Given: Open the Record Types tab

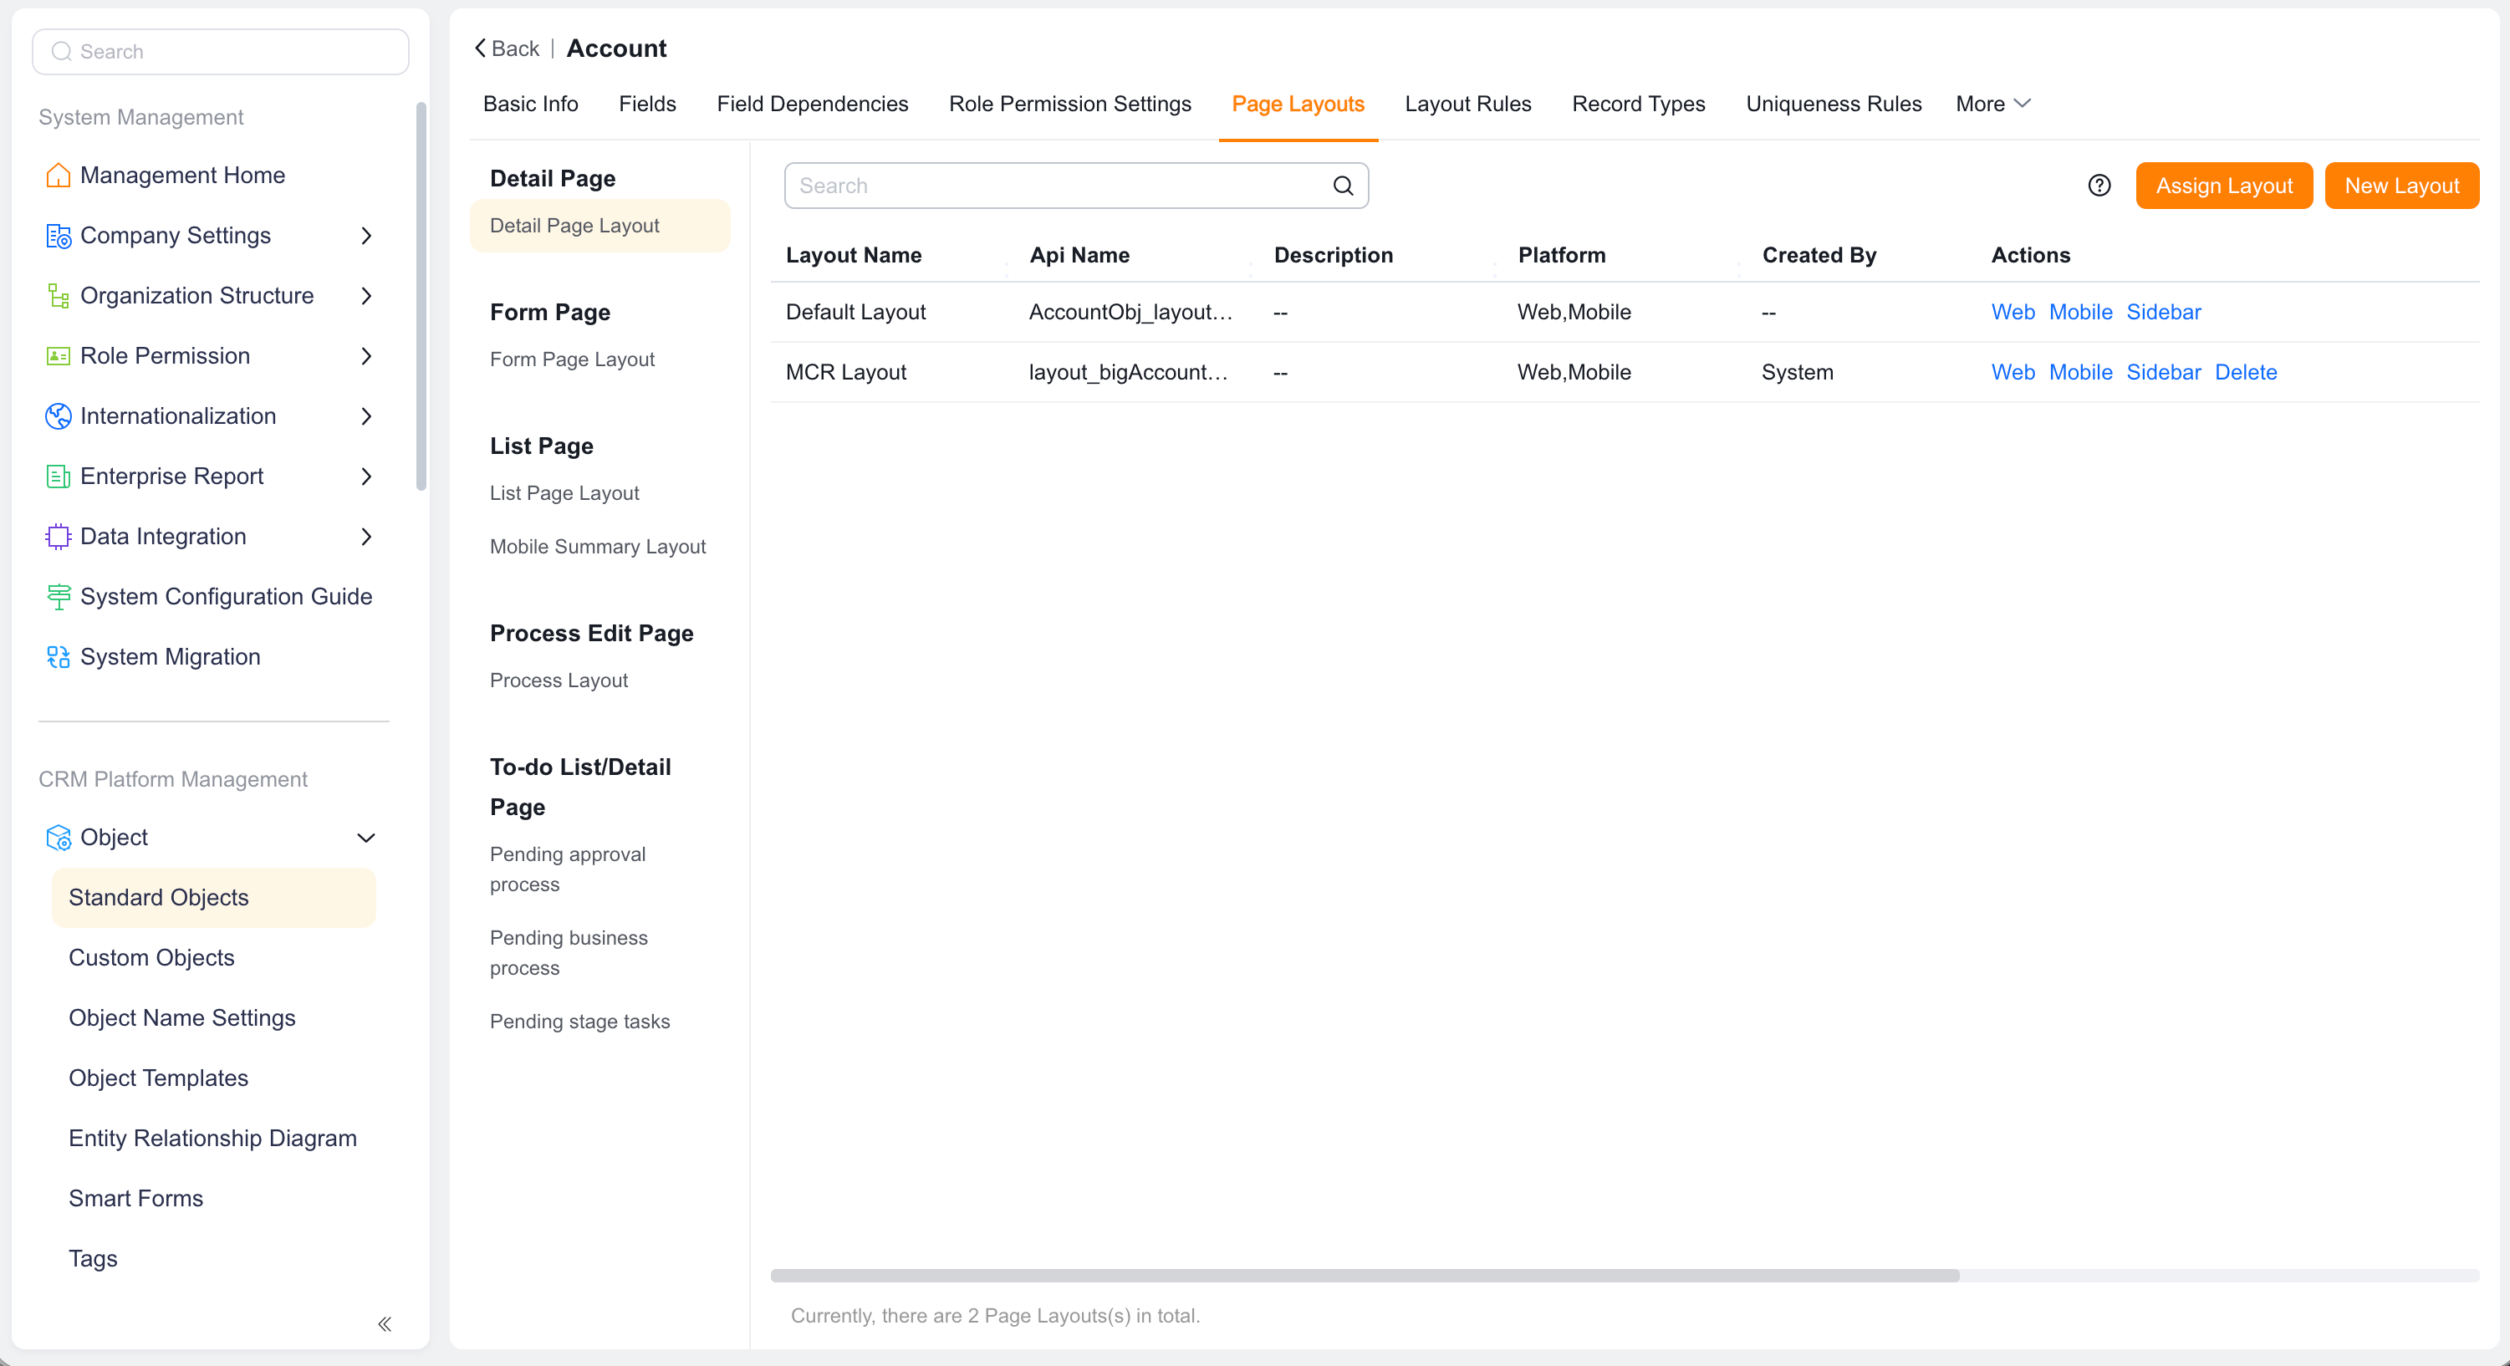Looking at the screenshot, I should [x=1638, y=104].
